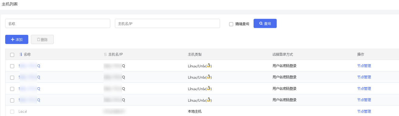Image resolution: width=399 pixels, height=116 pixels.
Task: Click the 查询 search button
Action: (x=265, y=23)
